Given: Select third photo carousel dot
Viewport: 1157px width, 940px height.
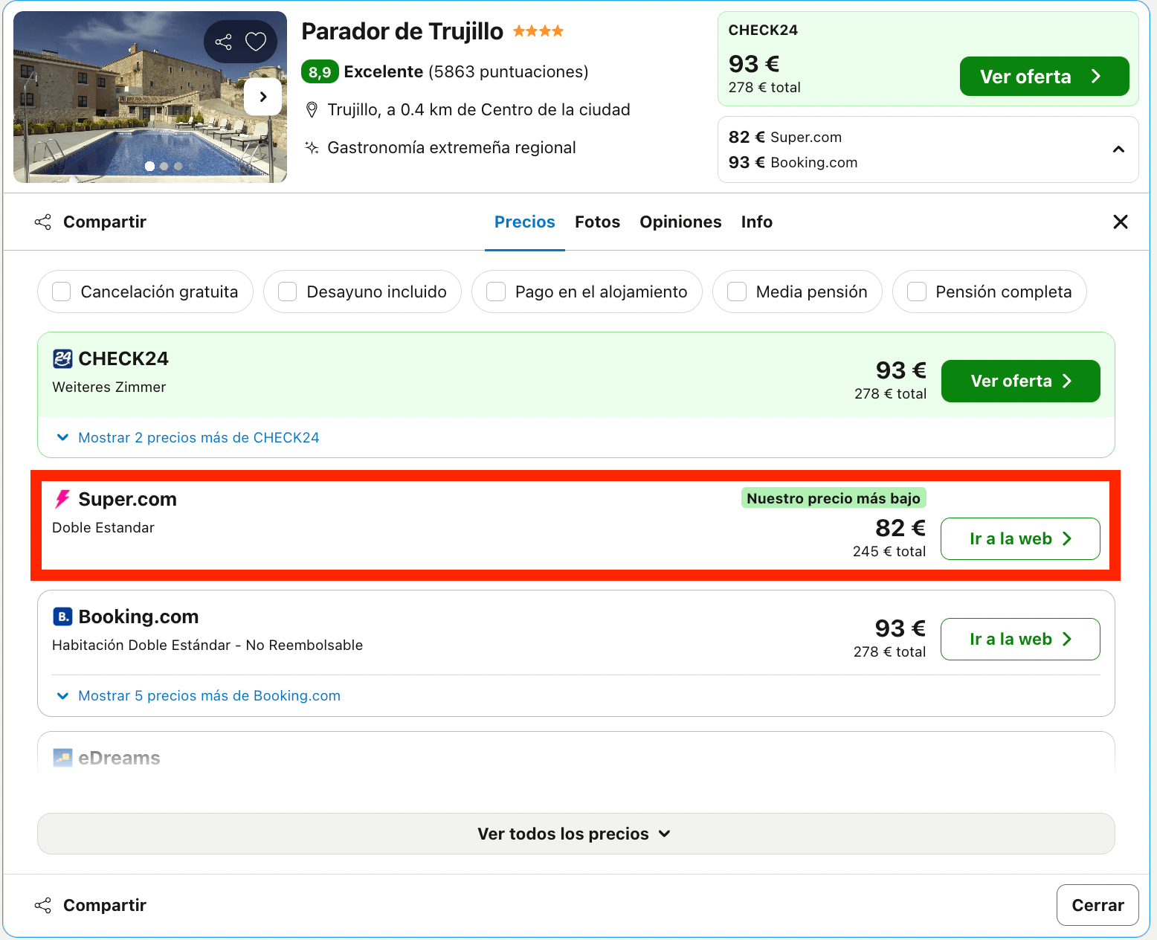Looking at the screenshot, I should tap(178, 166).
